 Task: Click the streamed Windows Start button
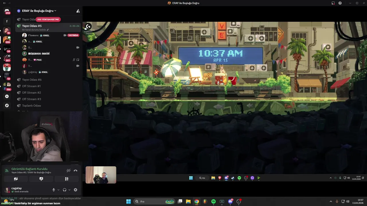click(x=191, y=178)
